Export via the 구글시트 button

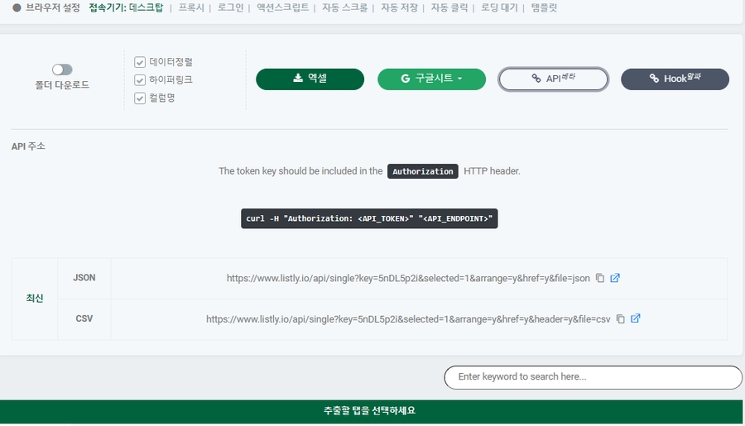[x=431, y=79]
